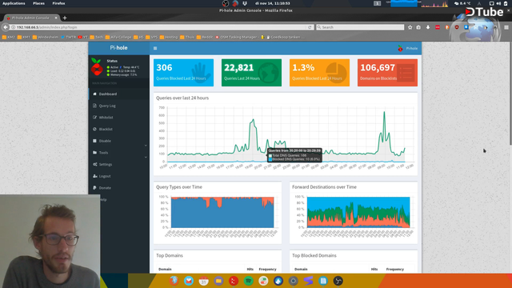Screen dimensions: 512x288
Task: Click the Firefox Search input field
Action: click(360, 27)
